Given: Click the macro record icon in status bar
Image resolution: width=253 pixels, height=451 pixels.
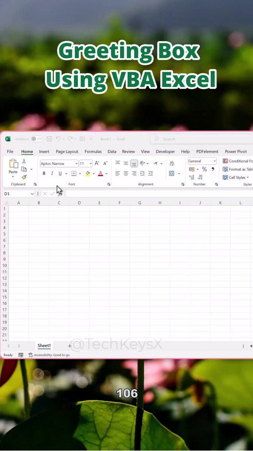Looking at the screenshot, I should (x=21, y=355).
